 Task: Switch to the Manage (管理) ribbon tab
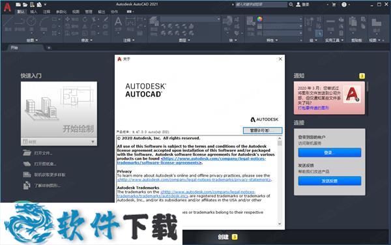click(x=89, y=12)
